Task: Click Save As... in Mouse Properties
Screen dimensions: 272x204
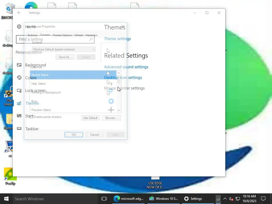Action: tap(65, 57)
